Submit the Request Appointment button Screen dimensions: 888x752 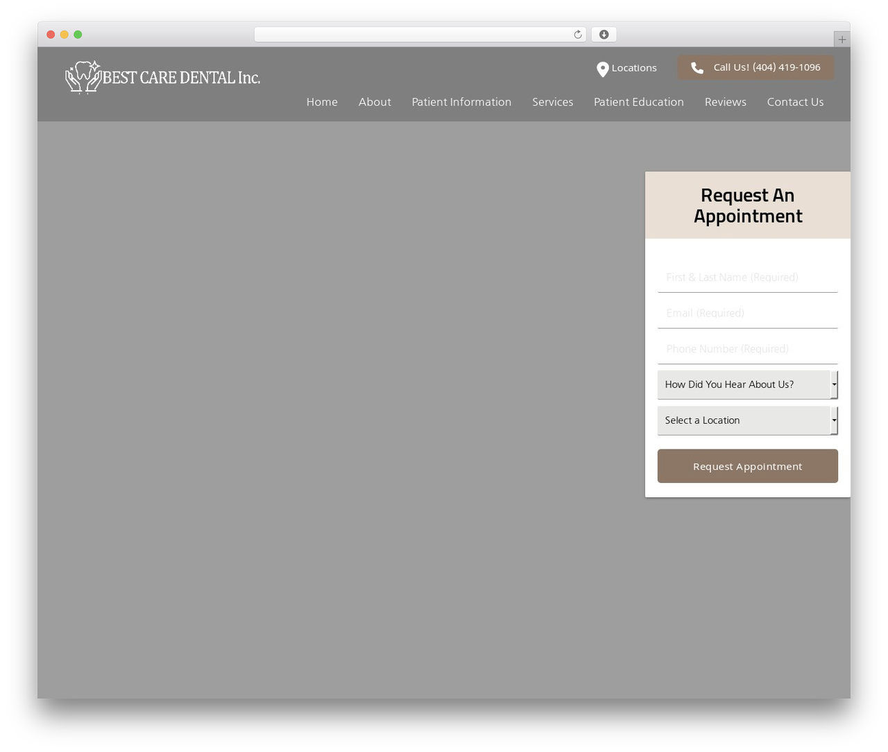pyautogui.click(x=747, y=466)
